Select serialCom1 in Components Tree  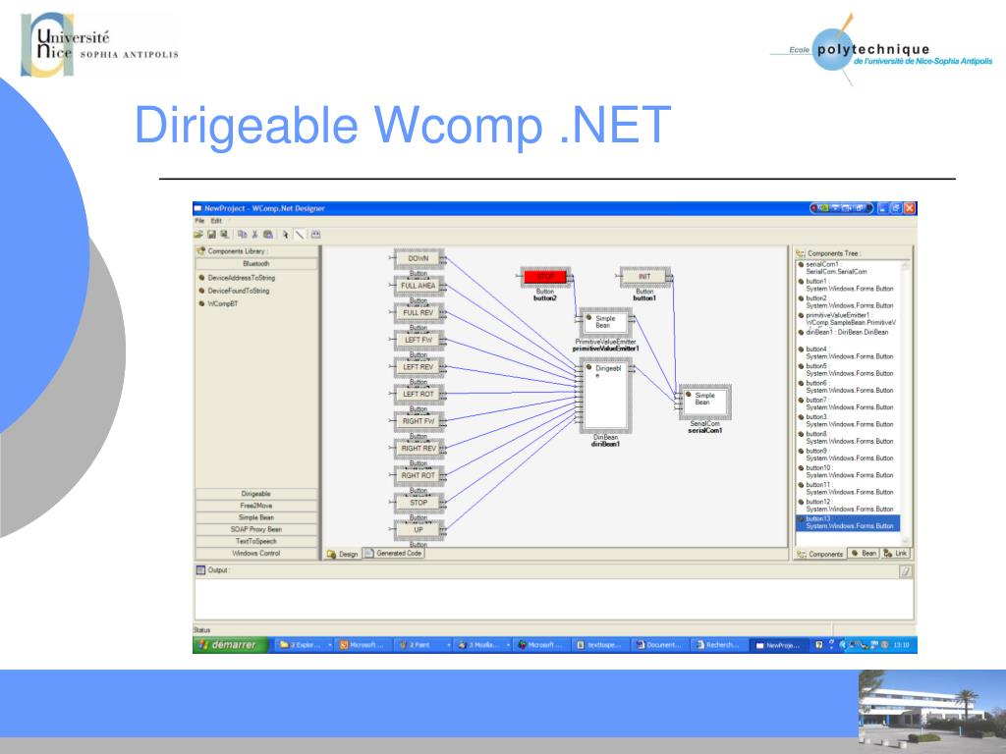pyautogui.click(x=837, y=268)
